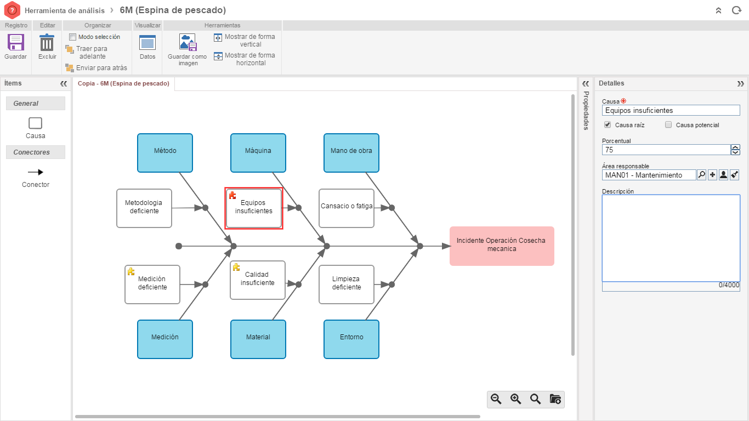The width and height of the screenshot is (749, 421).
Task: Click the Guardar save icon
Action: point(15,43)
